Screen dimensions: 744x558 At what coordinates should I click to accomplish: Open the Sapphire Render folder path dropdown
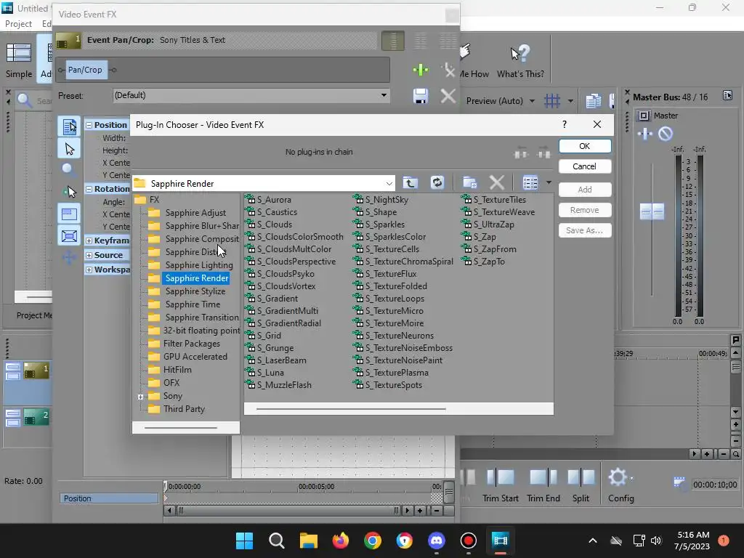click(389, 184)
